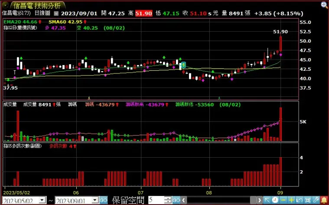Click the yellow plus zoom-in icon
Screen dimensions: 329x205
[291, 200]
